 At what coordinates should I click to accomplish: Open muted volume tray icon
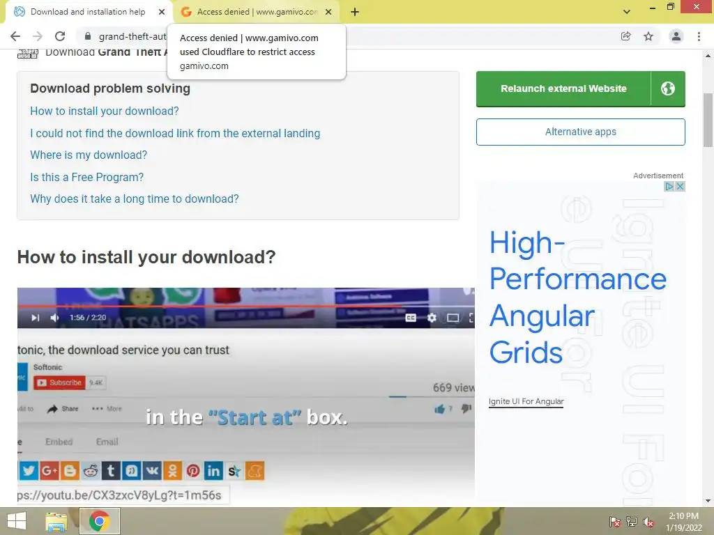coord(648,522)
